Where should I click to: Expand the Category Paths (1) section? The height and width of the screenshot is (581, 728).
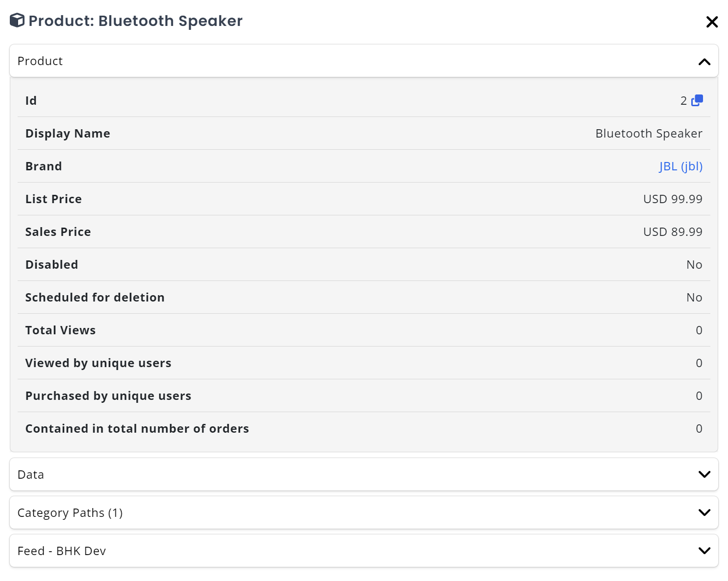pos(704,512)
